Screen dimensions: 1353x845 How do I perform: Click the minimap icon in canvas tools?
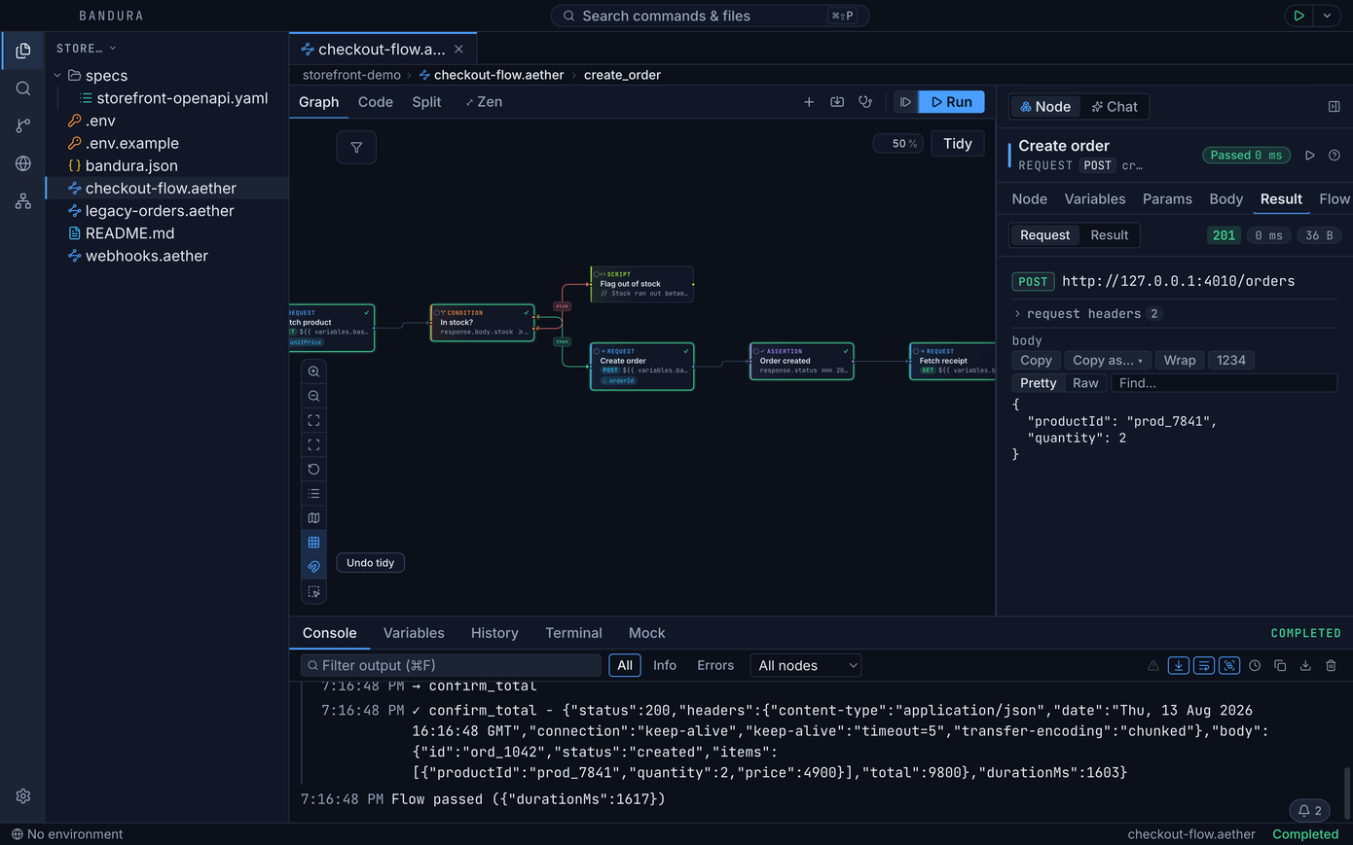[x=313, y=518]
